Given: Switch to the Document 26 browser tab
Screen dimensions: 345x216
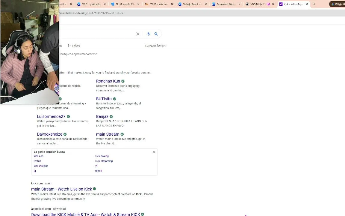Looking at the screenshot, I should click(x=226, y=4).
